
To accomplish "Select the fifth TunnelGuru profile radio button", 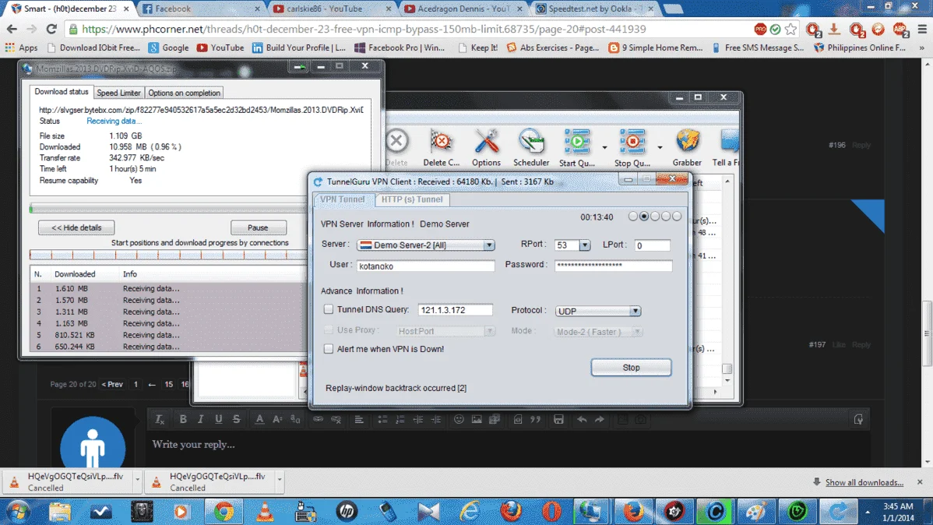I will (x=677, y=216).
